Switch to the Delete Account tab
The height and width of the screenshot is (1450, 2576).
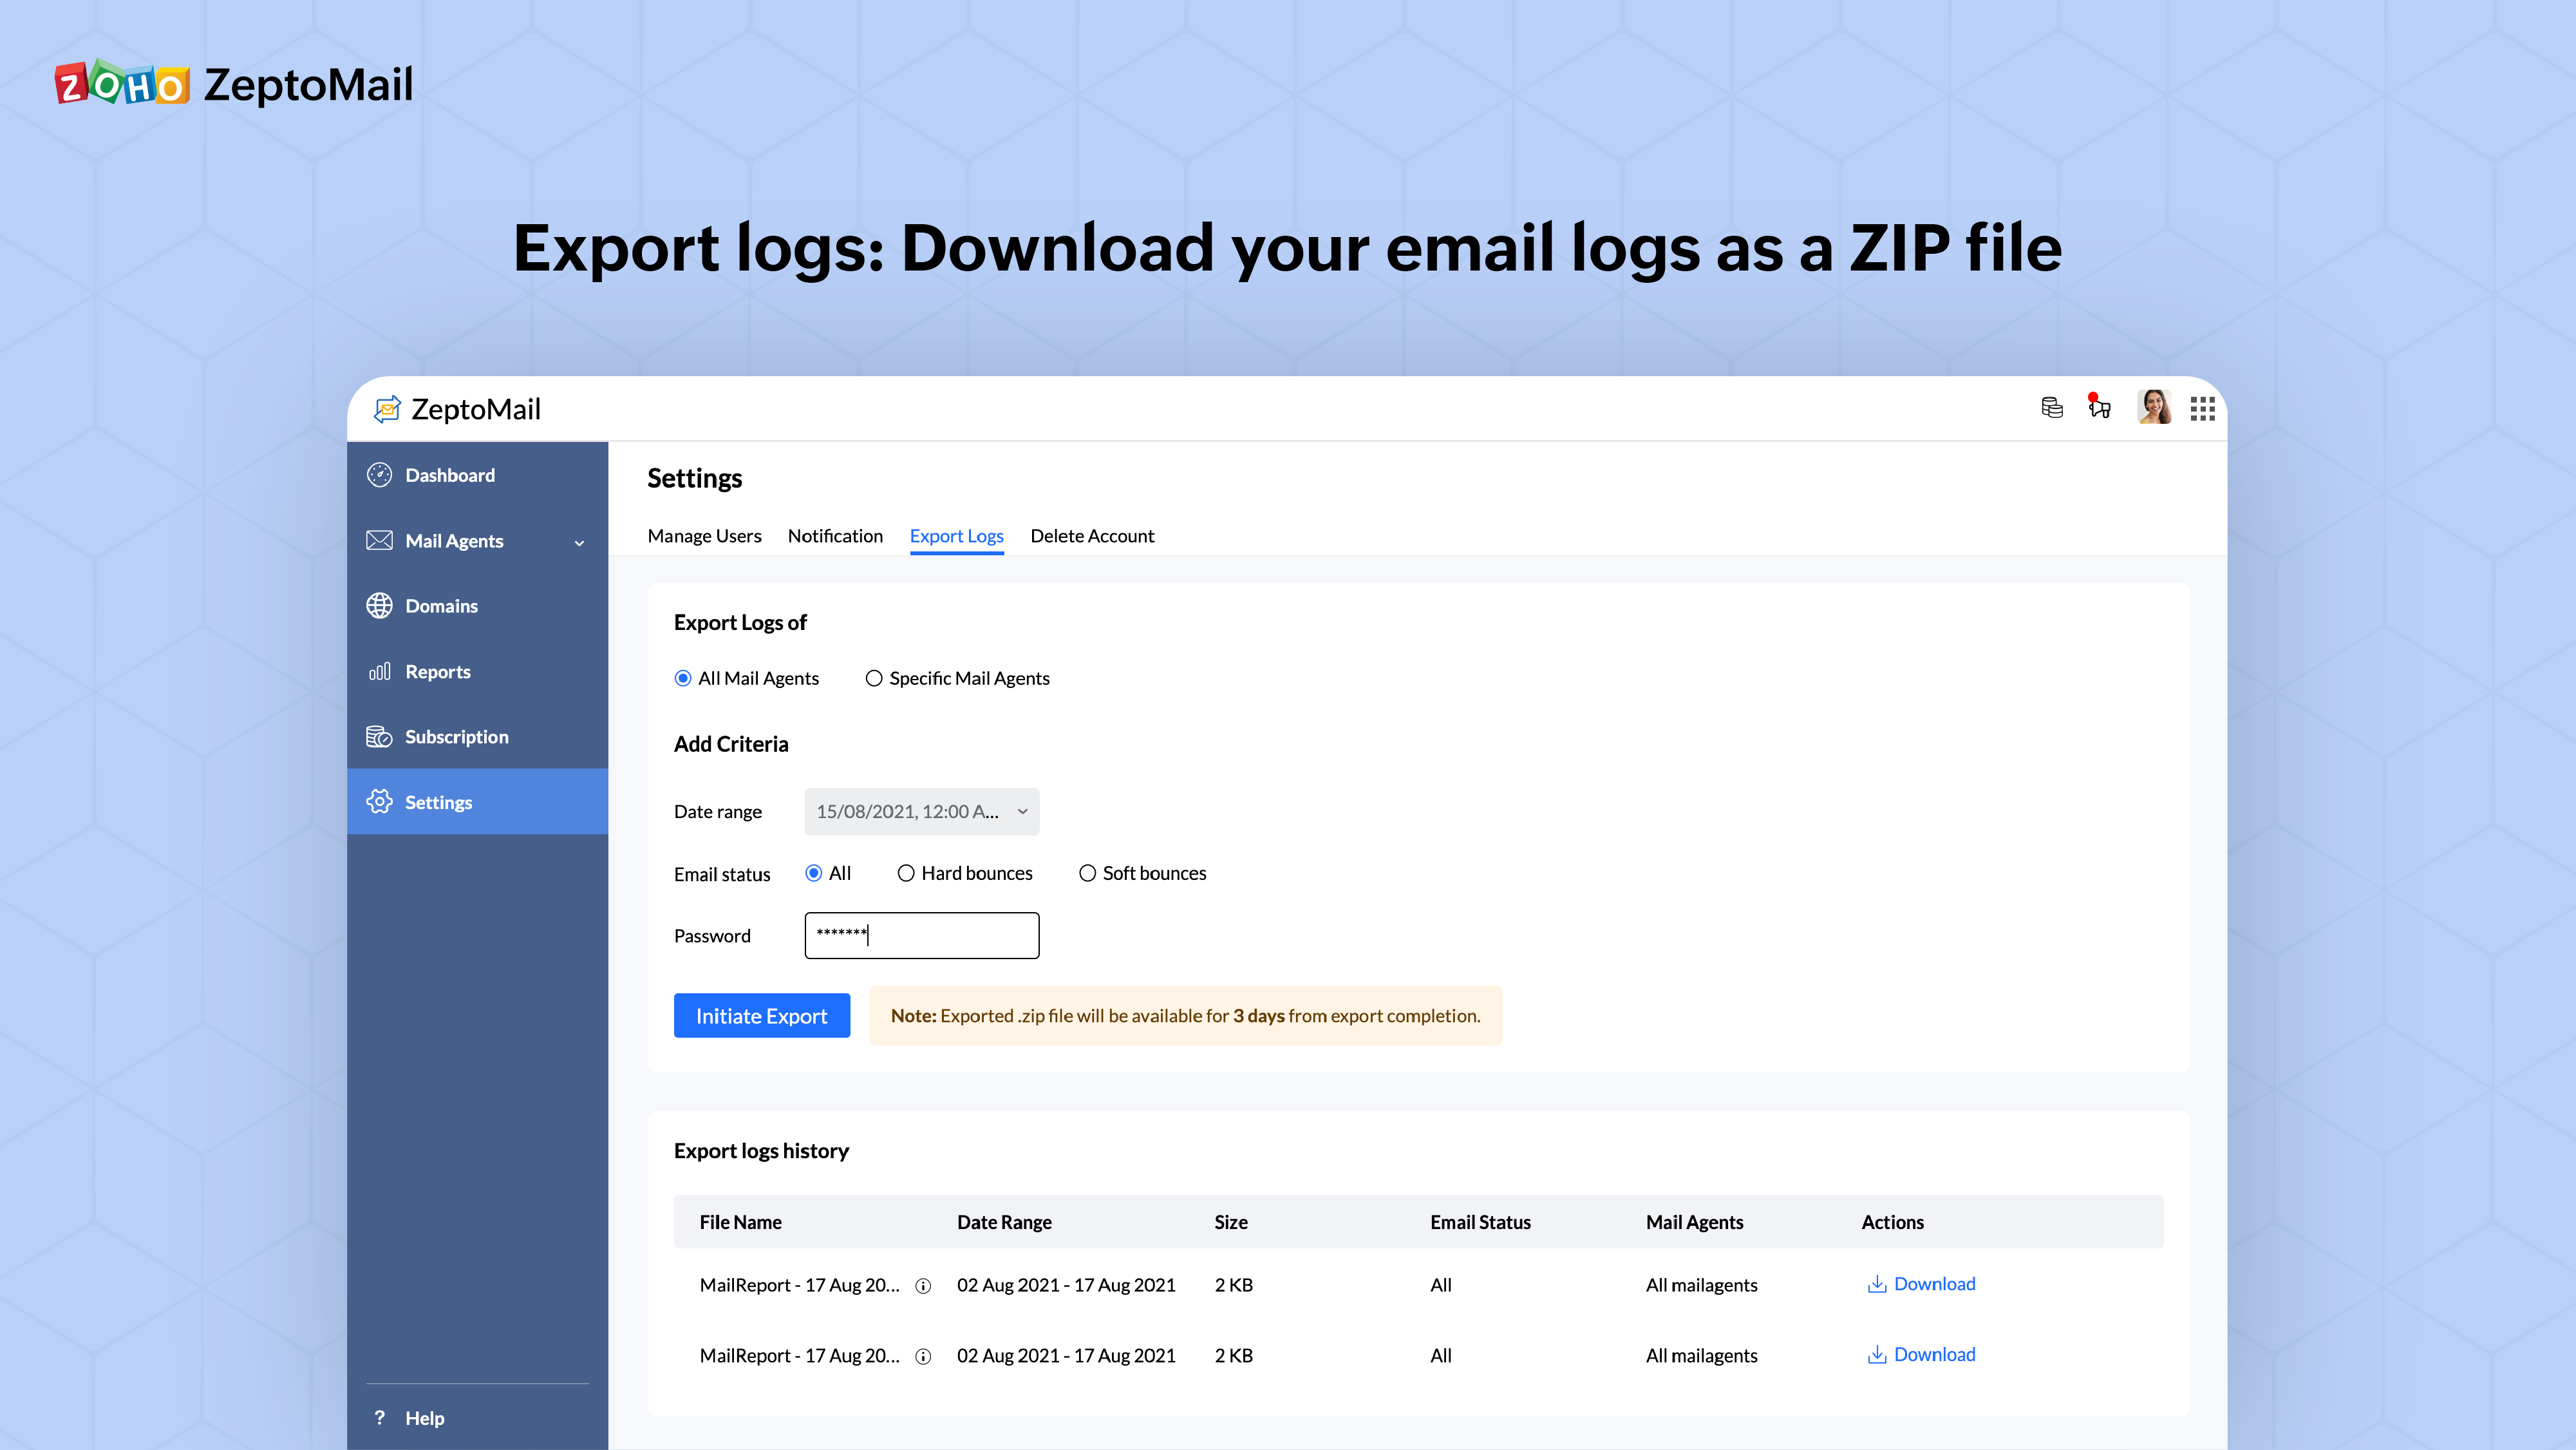(1092, 537)
